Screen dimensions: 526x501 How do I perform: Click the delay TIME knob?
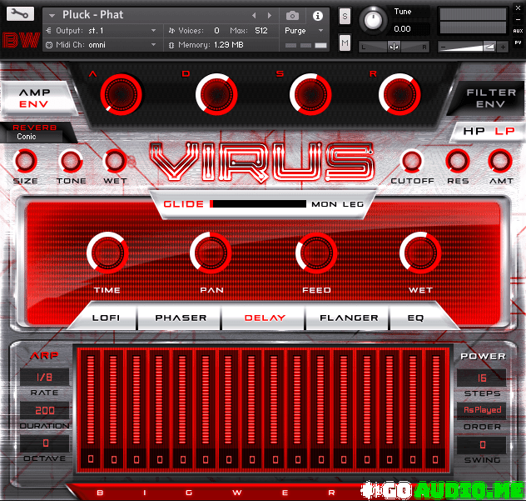(x=107, y=253)
